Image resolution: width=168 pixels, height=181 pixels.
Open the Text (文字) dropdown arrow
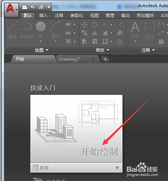[x=135, y=41]
